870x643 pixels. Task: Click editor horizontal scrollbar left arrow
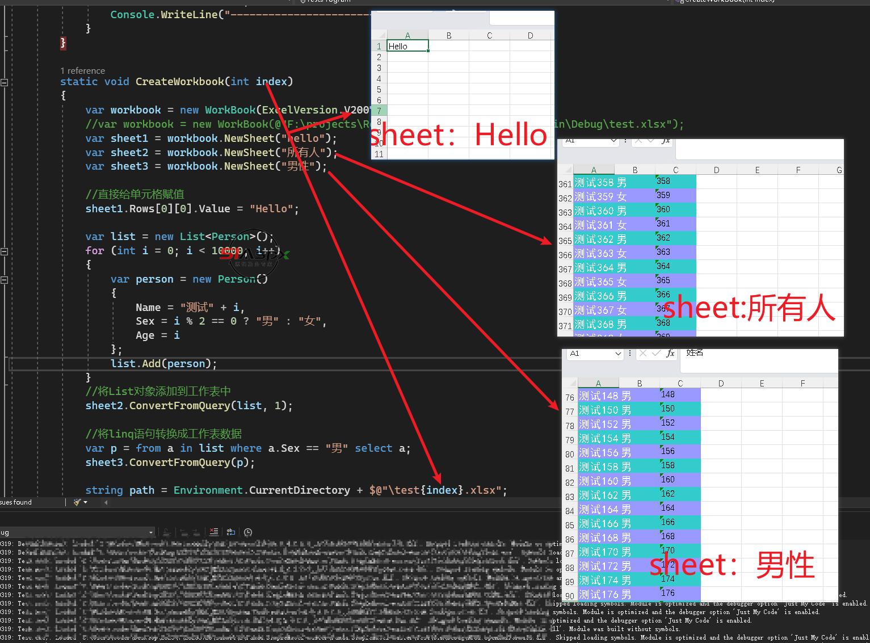106,502
